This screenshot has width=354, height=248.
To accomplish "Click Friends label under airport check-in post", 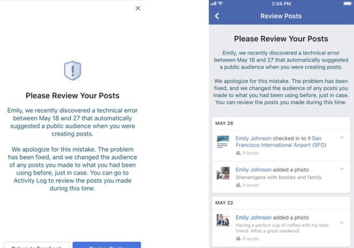I will pos(251,153).
